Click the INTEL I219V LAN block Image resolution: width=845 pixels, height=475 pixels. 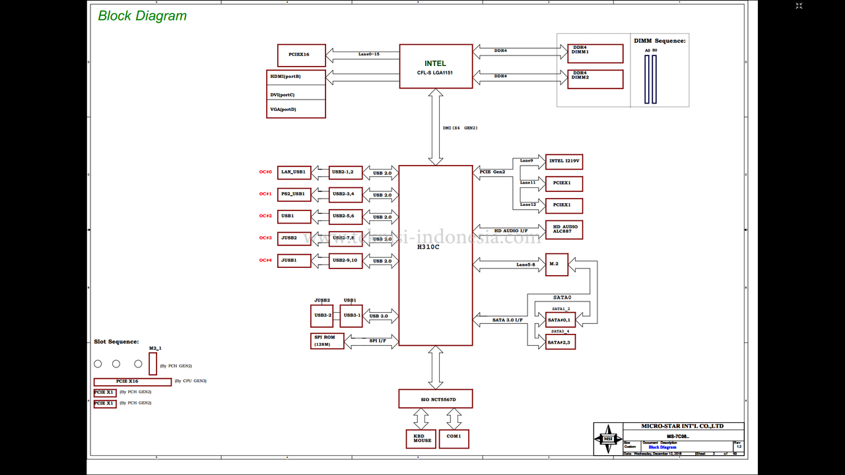tap(564, 162)
